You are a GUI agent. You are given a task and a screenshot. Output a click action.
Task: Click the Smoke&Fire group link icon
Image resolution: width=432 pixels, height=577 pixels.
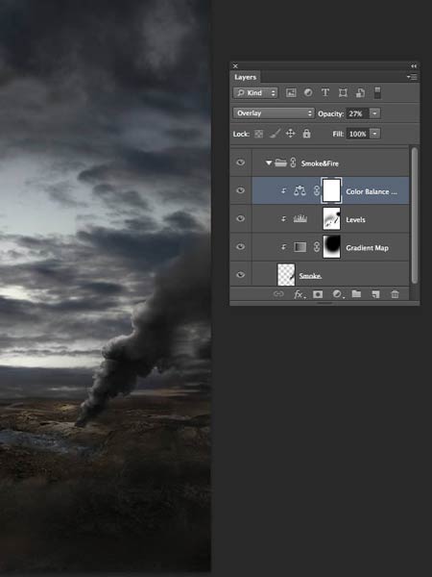click(x=293, y=163)
